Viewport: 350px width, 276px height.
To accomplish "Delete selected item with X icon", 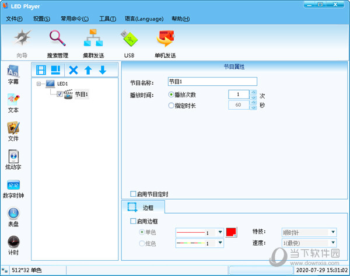I will click(73, 70).
